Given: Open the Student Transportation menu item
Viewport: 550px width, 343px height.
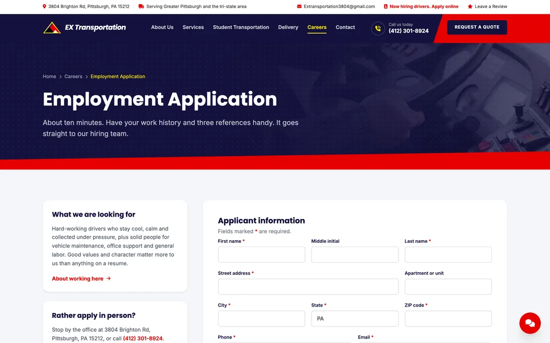Looking at the screenshot, I should click(x=241, y=27).
